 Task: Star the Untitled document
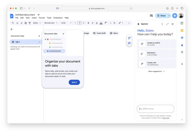click(39, 15)
